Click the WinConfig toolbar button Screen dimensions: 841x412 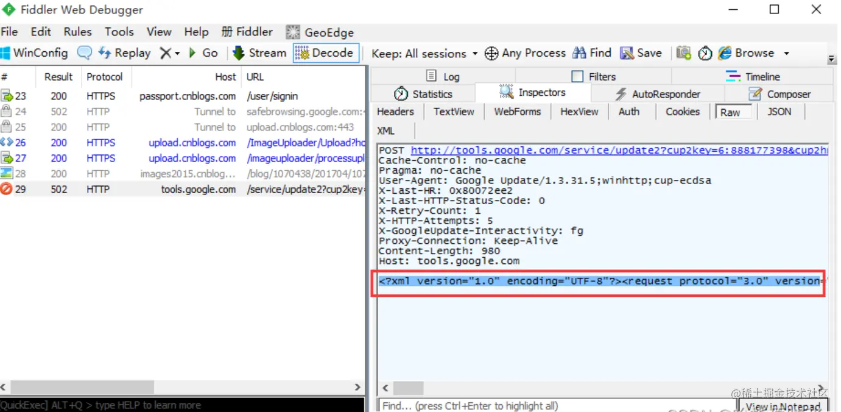[x=34, y=53]
